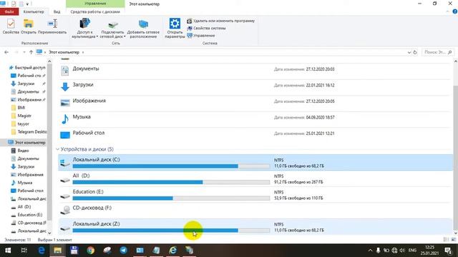Select the All (D:) drive
The image size is (458, 257).
tap(255, 178)
